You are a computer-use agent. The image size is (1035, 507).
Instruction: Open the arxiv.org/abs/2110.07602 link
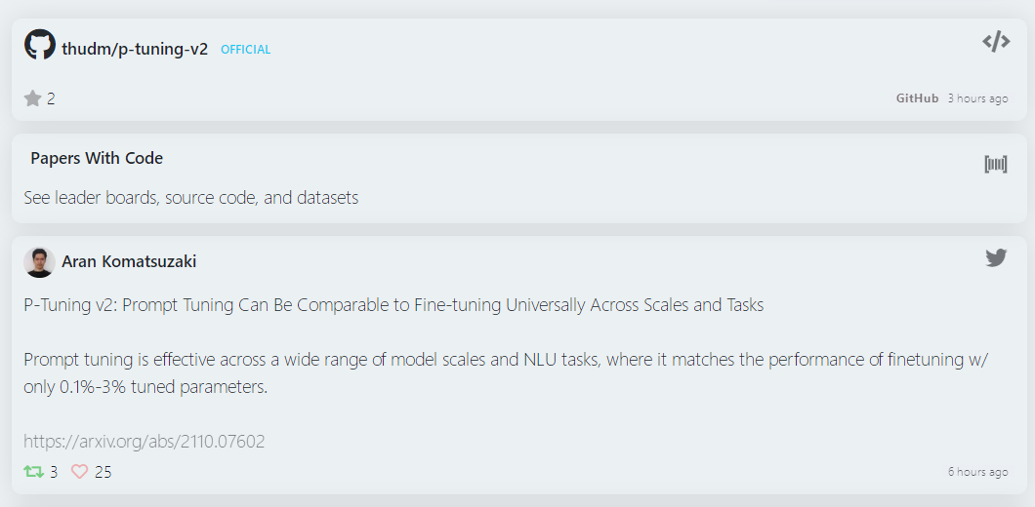pyautogui.click(x=145, y=442)
